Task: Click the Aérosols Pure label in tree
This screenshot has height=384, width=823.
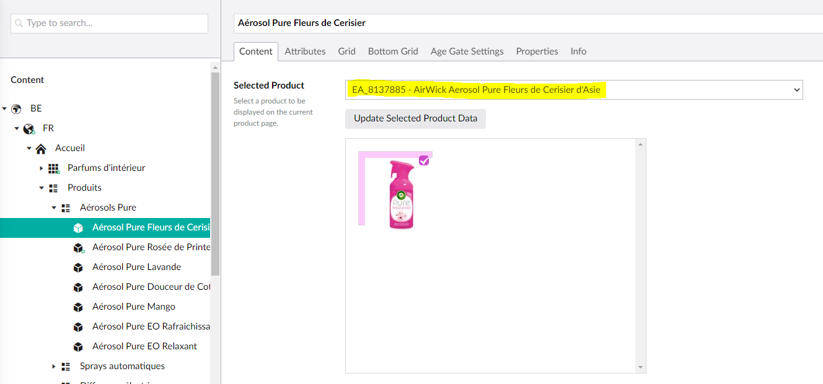Action: [x=108, y=207]
